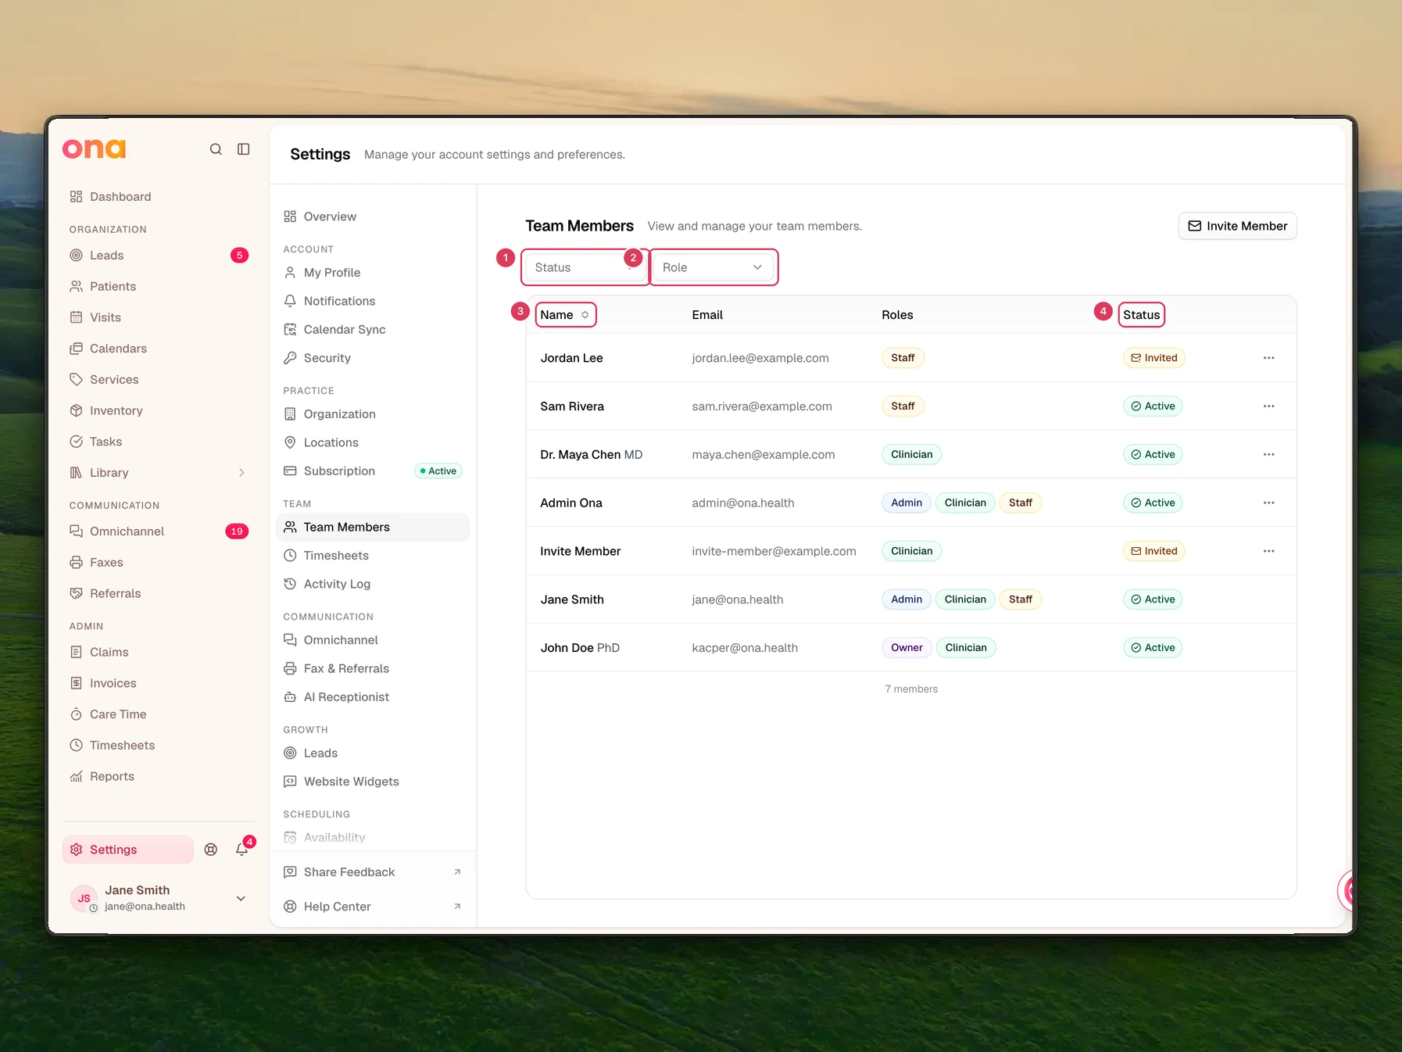Open the notifications bell icon
The height and width of the screenshot is (1052, 1402).
point(242,850)
